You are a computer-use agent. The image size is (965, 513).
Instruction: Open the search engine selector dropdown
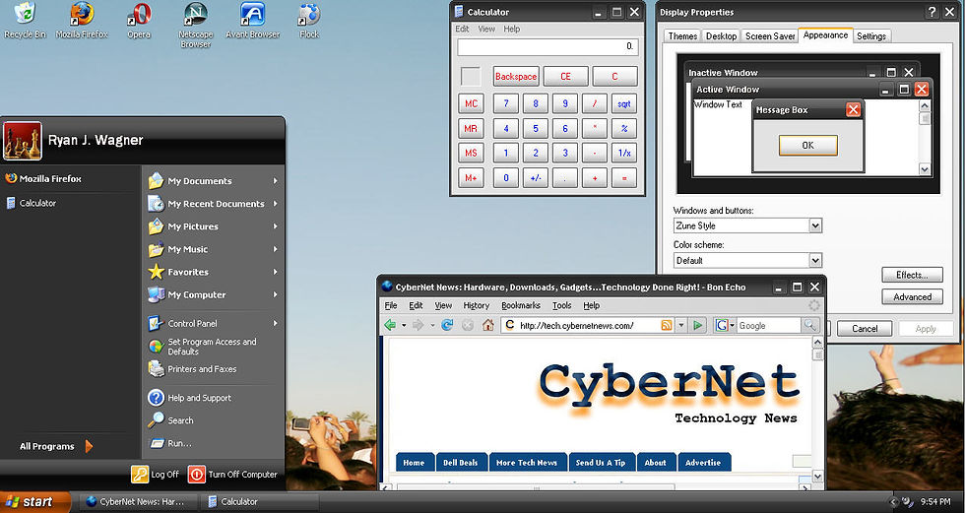click(723, 325)
